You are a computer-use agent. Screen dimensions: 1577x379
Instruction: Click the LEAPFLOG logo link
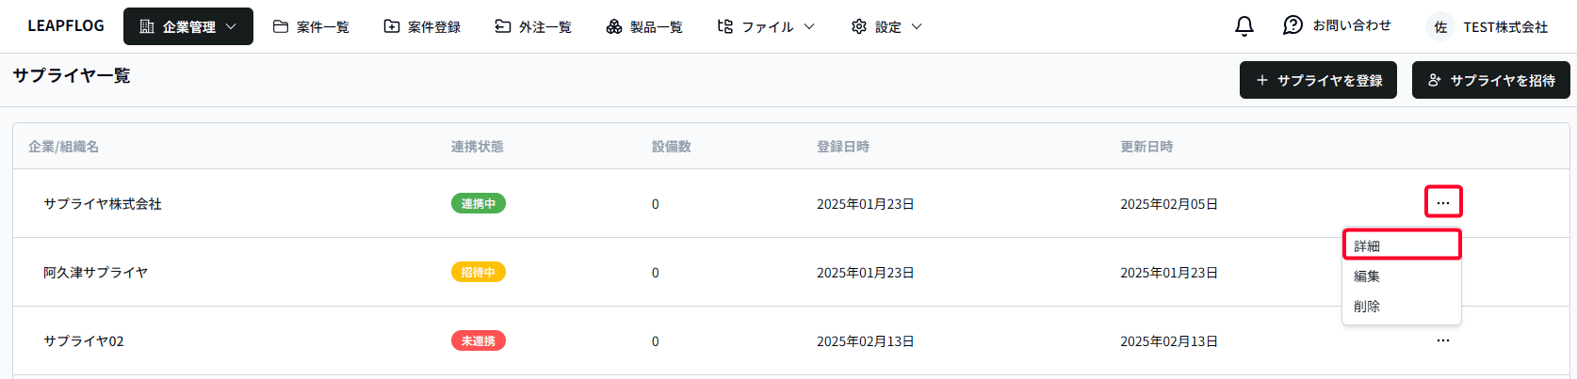(x=66, y=25)
